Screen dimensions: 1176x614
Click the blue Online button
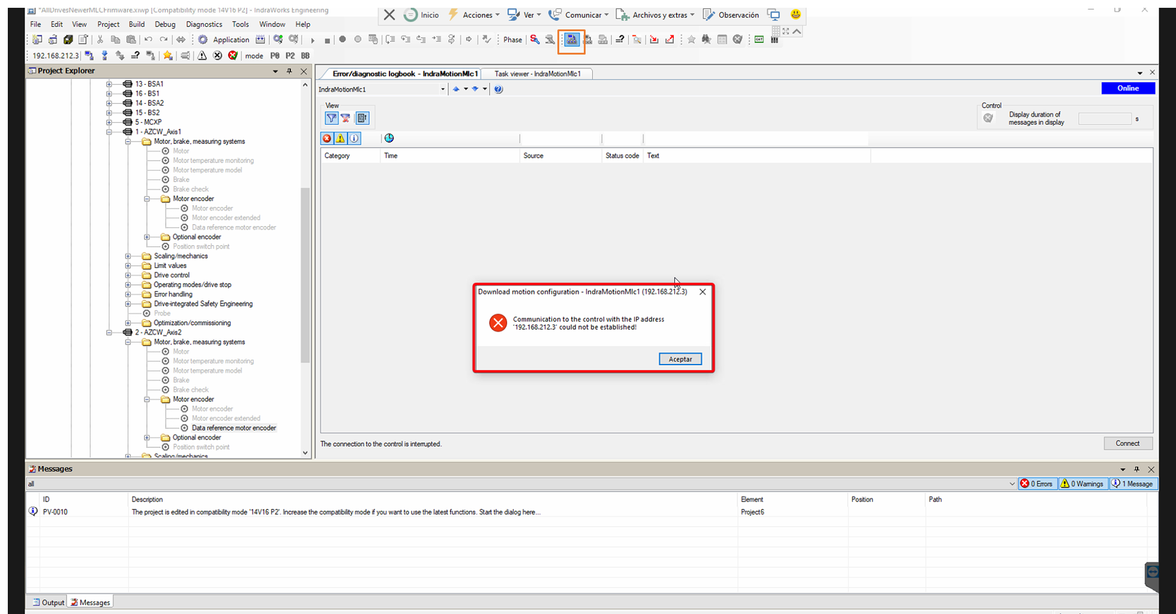click(x=1128, y=88)
